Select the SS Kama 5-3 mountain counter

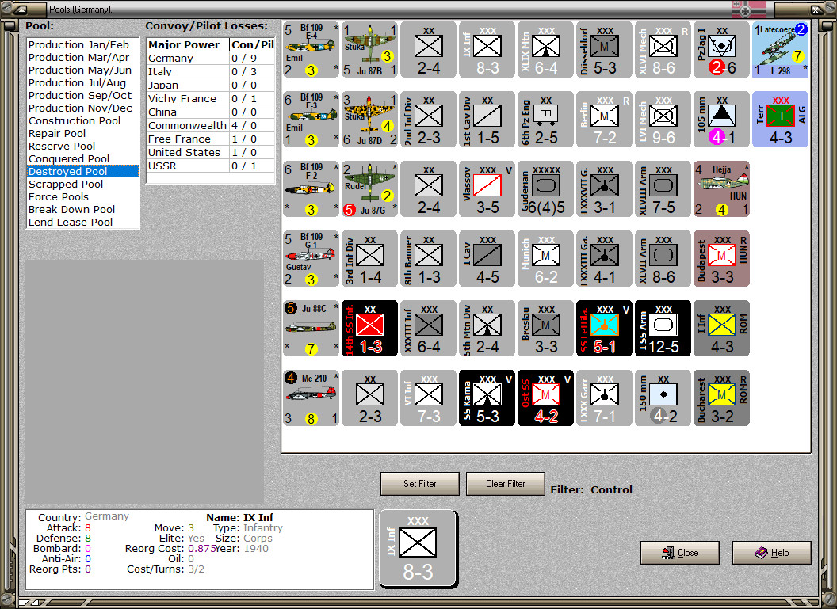pos(487,398)
